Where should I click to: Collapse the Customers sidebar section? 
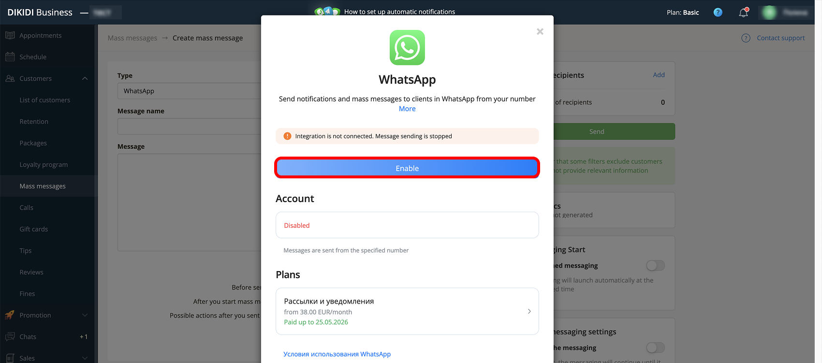(85, 78)
